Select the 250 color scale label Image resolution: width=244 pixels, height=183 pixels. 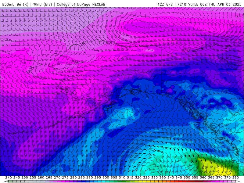(x=25, y=178)
